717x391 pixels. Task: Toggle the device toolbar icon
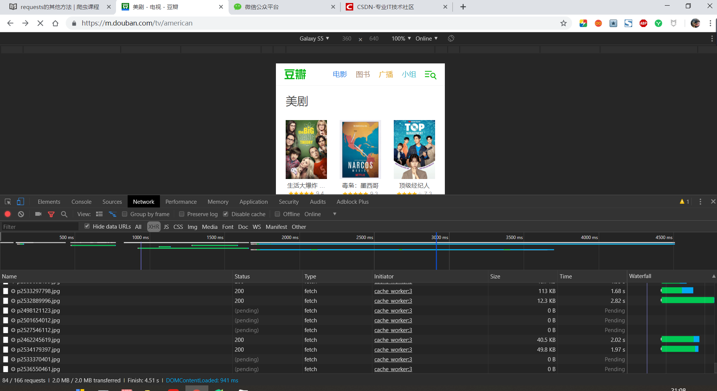pos(20,202)
